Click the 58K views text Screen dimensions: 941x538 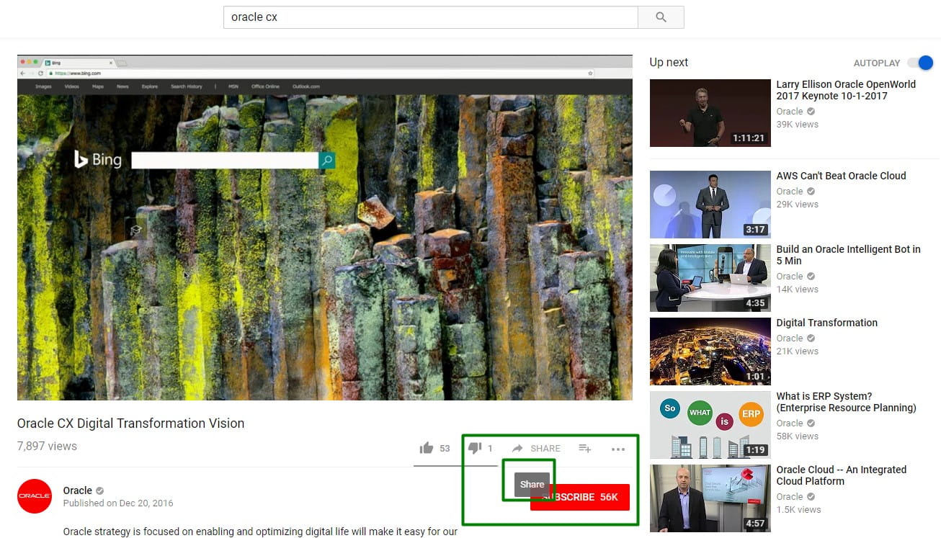tap(797, 436)
